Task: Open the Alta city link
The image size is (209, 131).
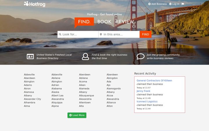Action: pyautogui.click(x=81, y=106)
